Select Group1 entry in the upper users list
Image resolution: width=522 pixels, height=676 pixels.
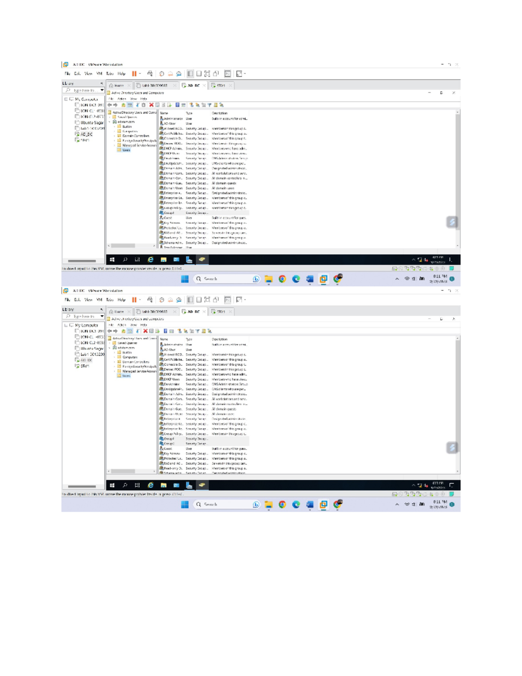pyautogui.click(x=169, y=213)
